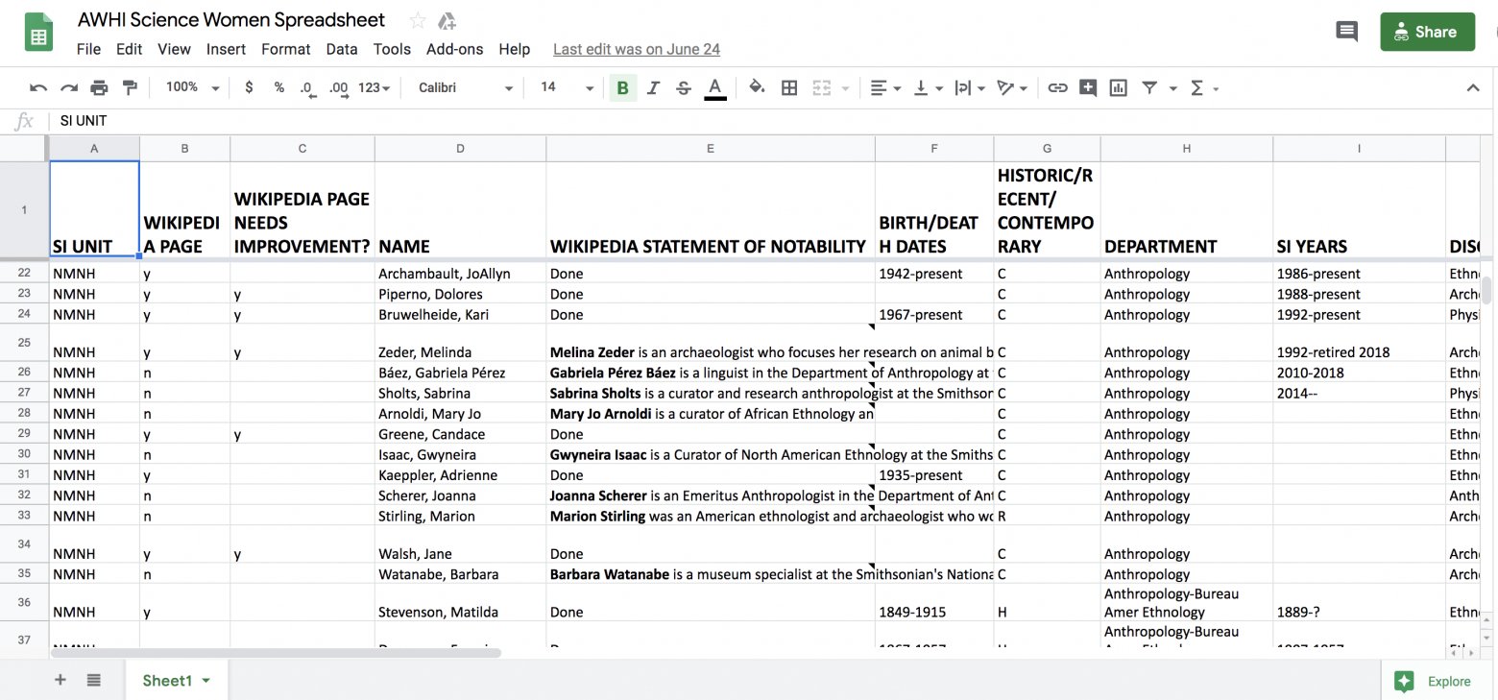Open the all sheets list icon
This screenshot has width=1498, height=700.
(x=93, y=680)
